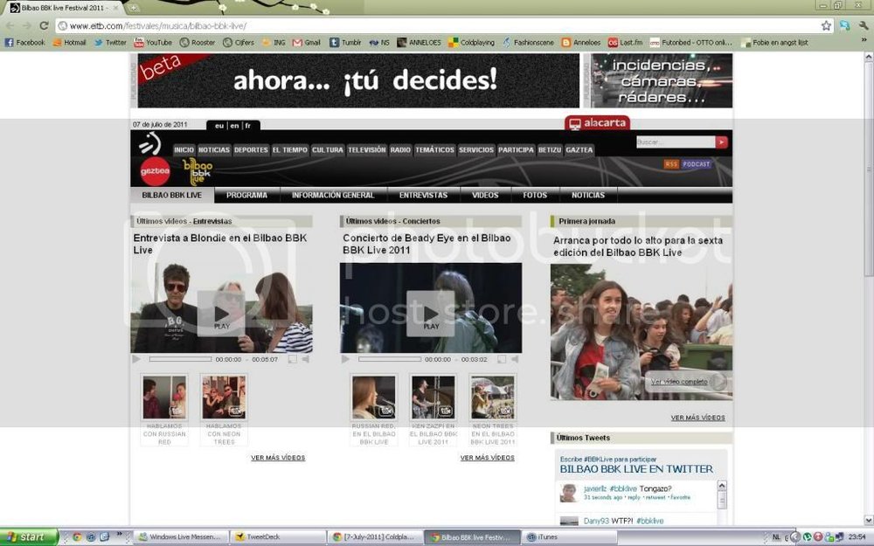Mute the Blondie interview player

[x=305, y=359]
